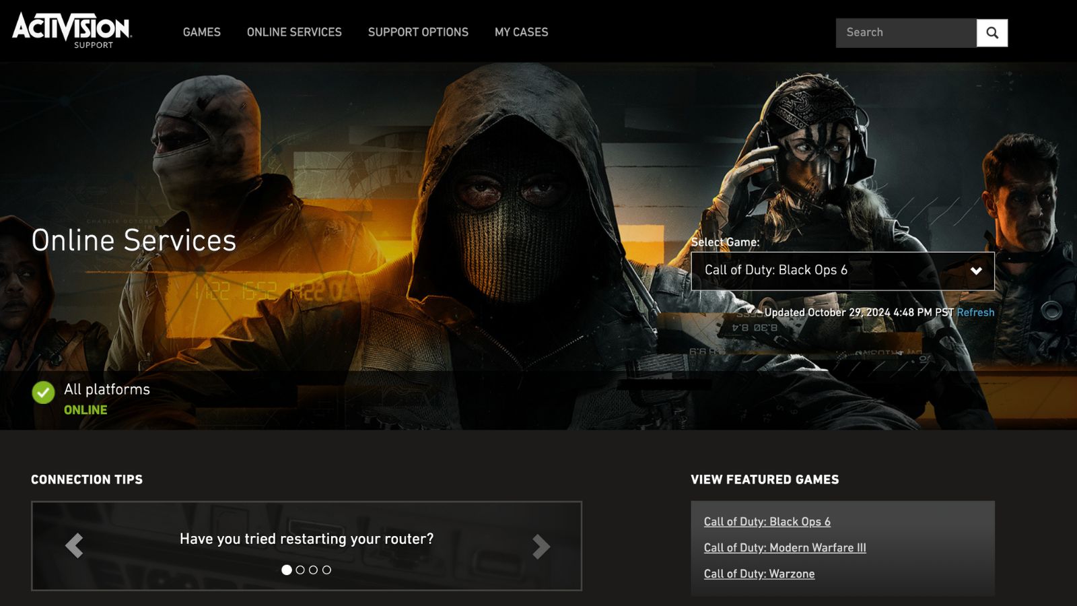The height and width of the screenshot is (606, 1077).
Task: Open My Cases in the navigation
Action: [x=521, y=32]
